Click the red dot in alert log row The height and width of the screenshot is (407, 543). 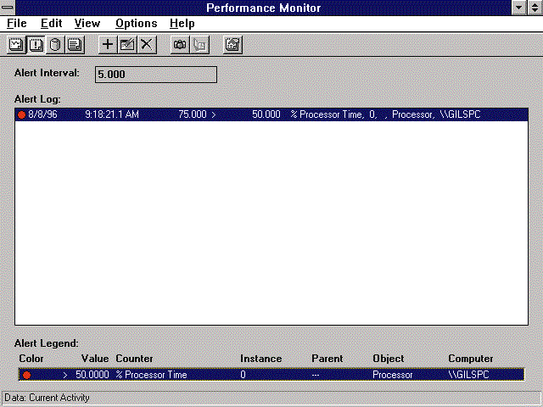21,115
